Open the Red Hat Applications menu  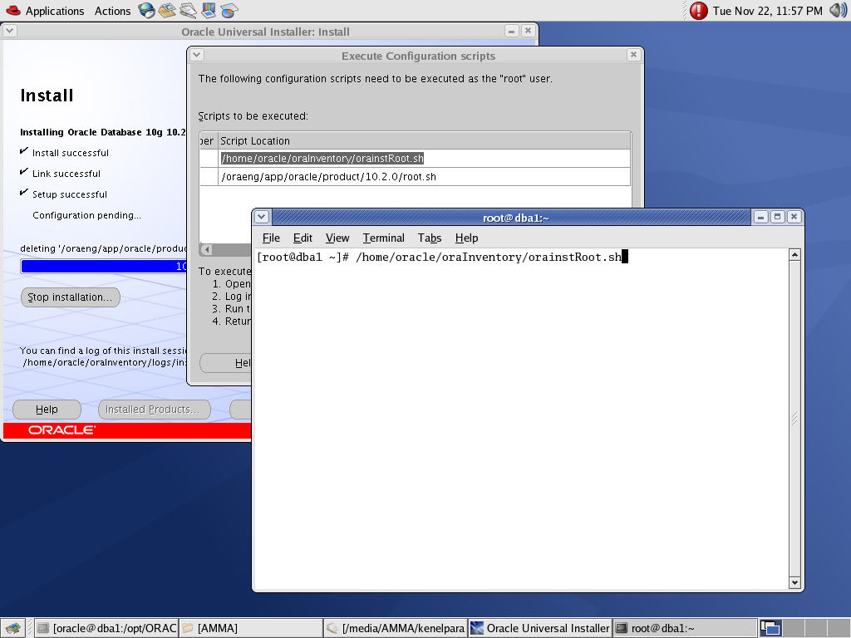click(45, 11)
